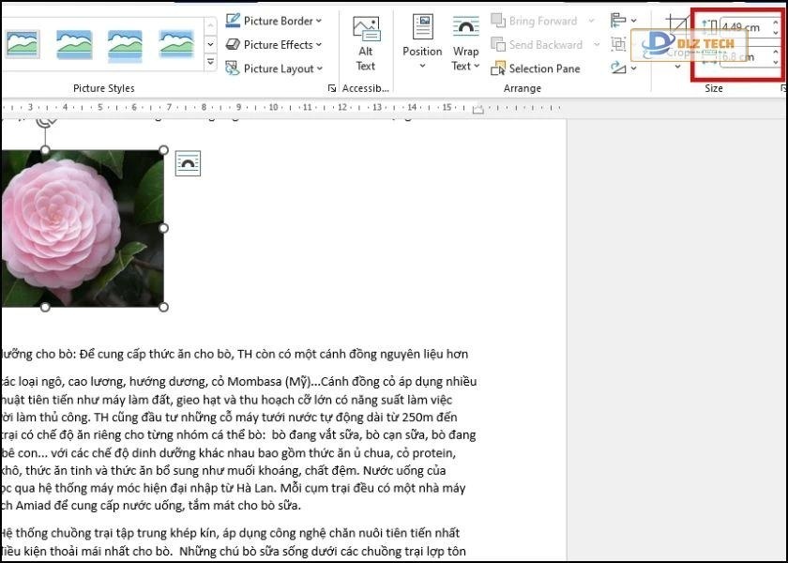Image resolution: width=788 pixels, height=563 pixels.
Task: Click the Alt Text icon
Action: [x=366, y=42]
